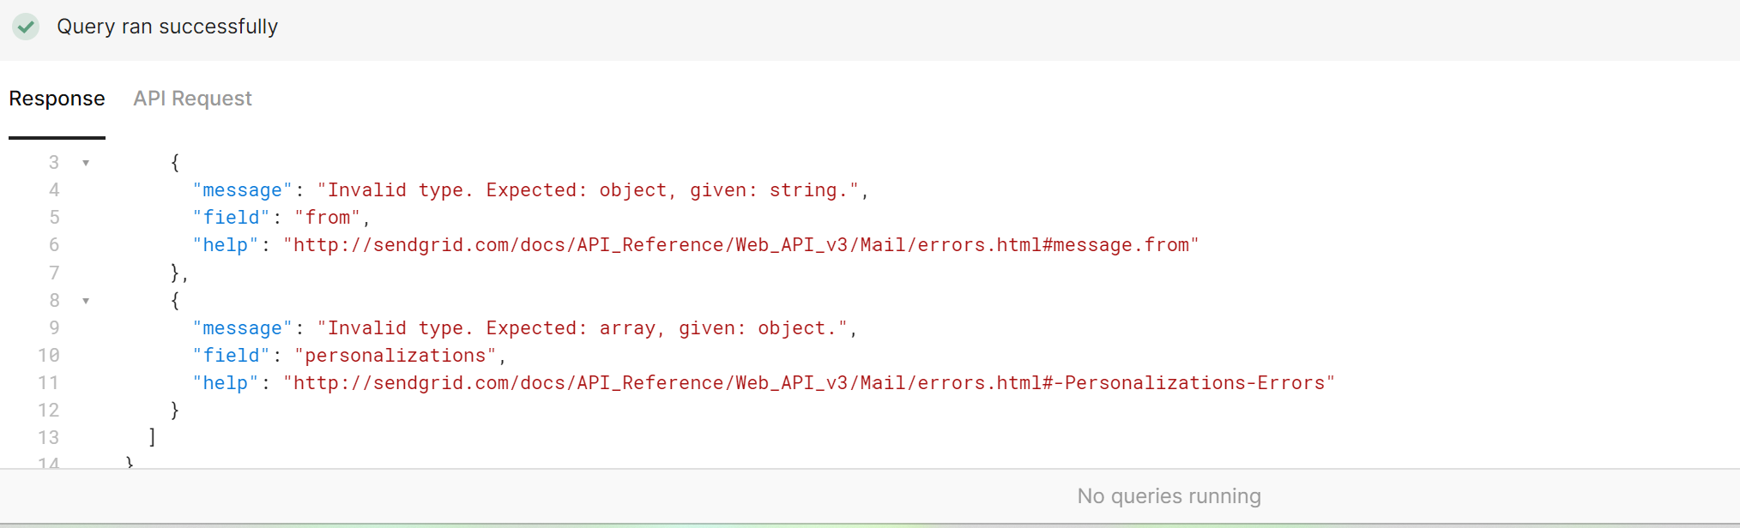Click the "help" key on line 6
The image size is (1740, 528).
coord(225,245)
